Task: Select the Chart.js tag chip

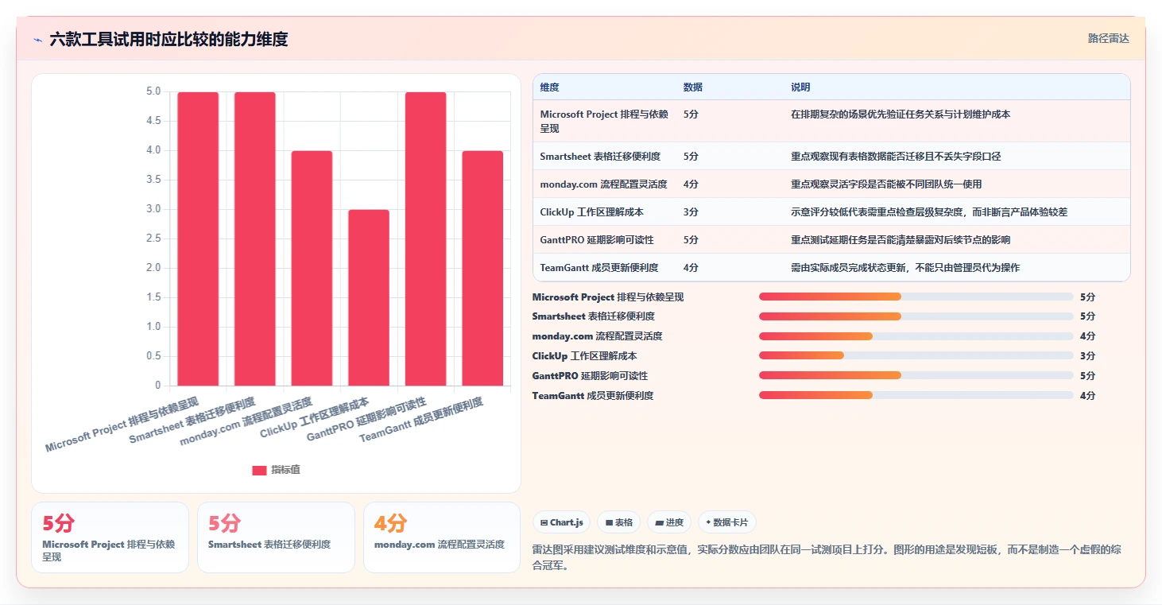Action: tap(561, 522)
